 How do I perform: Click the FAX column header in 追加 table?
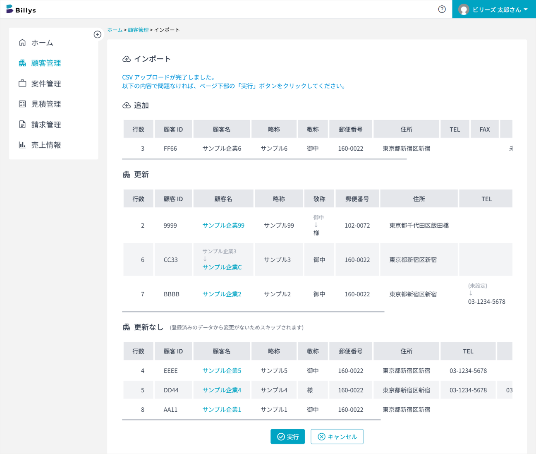point(485,129)
